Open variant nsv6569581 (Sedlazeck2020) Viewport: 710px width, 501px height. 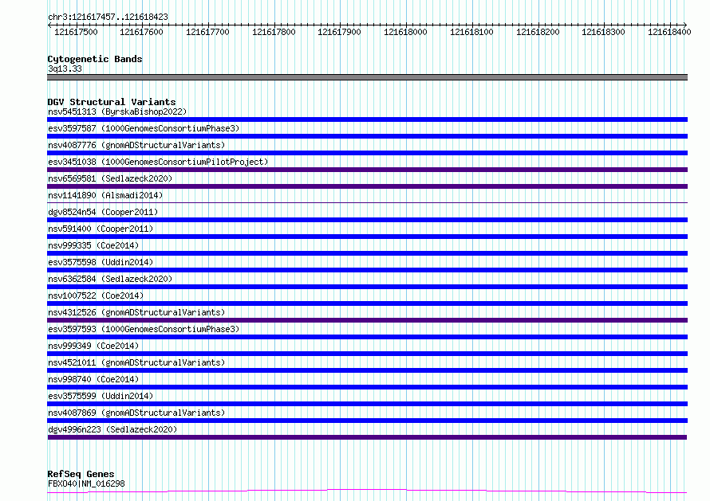click(x=110, y=178)
